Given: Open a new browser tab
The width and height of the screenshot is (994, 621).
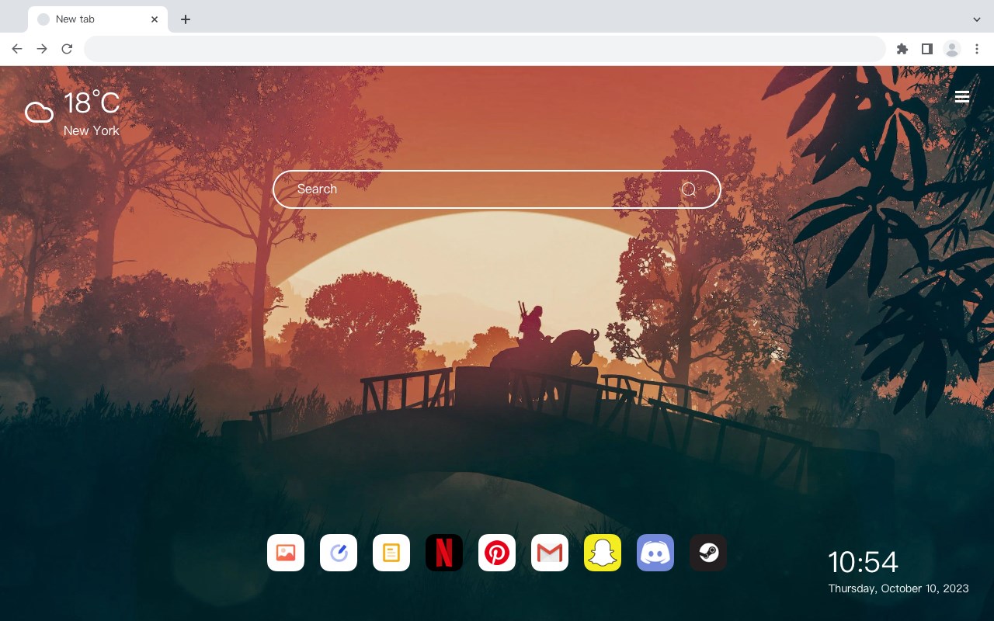Looking at the screenshot, I should (x=185, y=19).
